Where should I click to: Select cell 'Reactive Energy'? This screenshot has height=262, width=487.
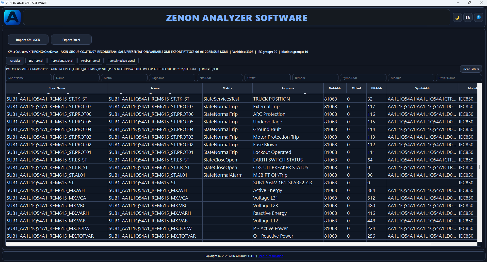point(288,213)
